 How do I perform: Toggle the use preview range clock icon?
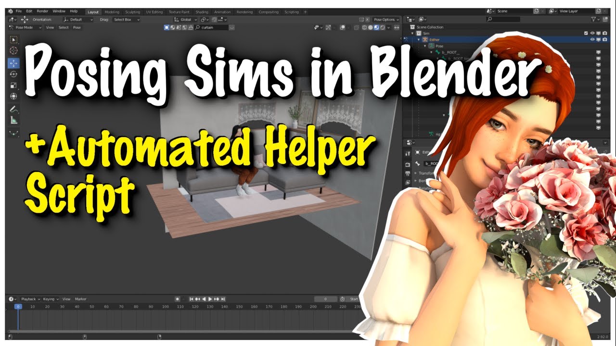click(342, 299)
